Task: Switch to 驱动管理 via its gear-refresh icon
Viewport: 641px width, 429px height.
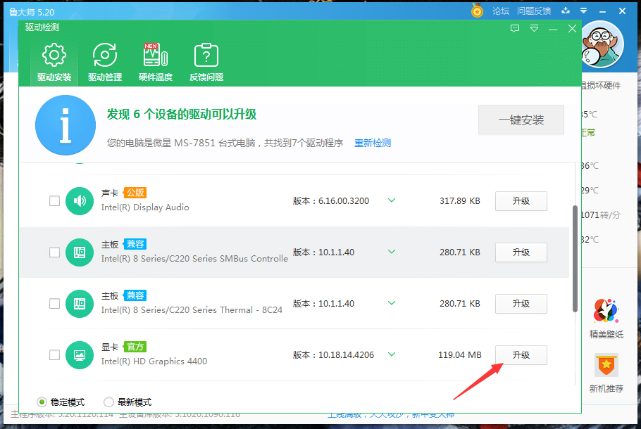Action: [104, 55]
